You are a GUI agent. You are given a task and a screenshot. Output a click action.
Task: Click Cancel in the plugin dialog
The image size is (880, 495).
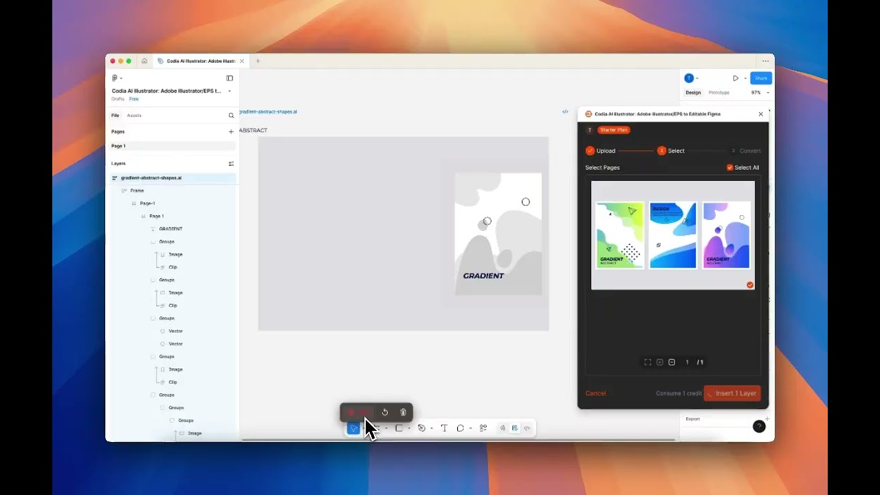tap(595, 393)
